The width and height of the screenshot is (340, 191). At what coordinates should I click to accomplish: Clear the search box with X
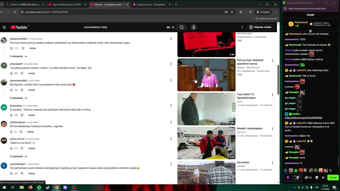[x=173, y=27]
